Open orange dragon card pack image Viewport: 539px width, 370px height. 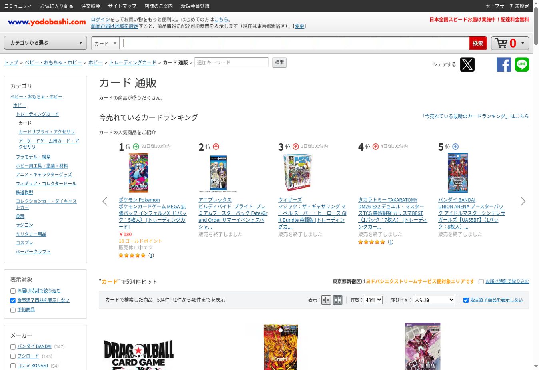[281, 347]
